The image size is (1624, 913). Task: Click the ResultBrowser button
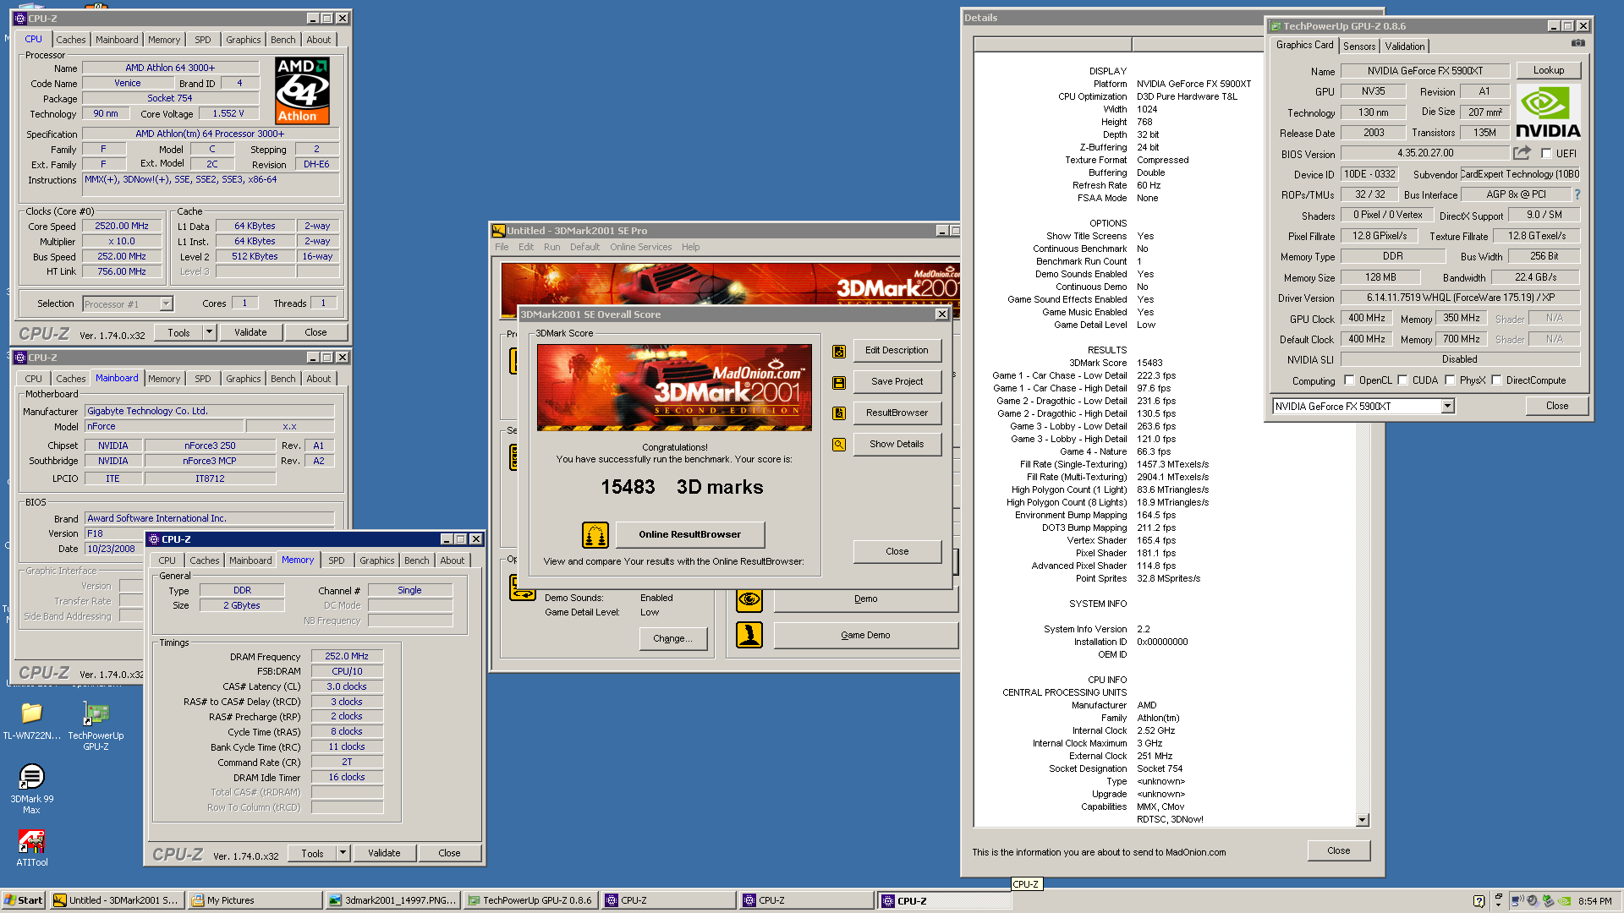[x=897, y=413]
